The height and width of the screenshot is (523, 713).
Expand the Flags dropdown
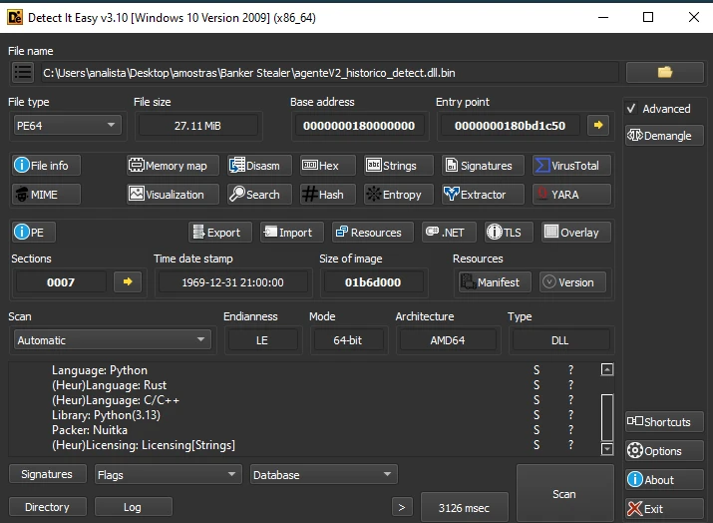pyautogui.click(x=168, y=475)
